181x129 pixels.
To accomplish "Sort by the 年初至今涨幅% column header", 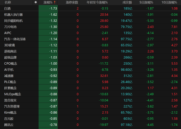I will coord(97,2).
